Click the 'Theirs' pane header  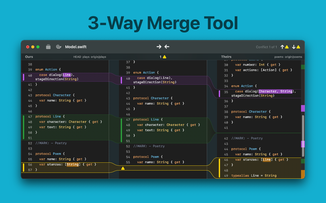[x=226, y=57]
